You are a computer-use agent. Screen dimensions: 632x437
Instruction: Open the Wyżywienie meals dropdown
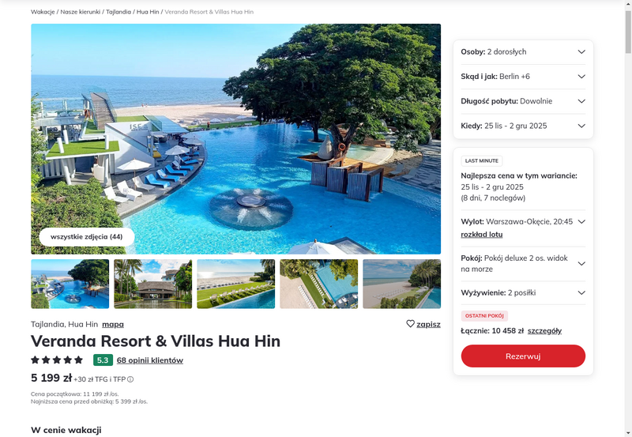(x=523, y=292)
